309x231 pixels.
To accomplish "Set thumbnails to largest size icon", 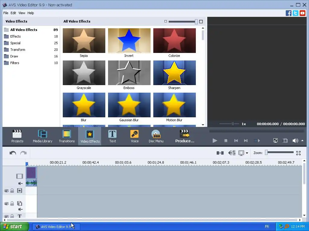I will pyautogui.click(x=201, y=22).
